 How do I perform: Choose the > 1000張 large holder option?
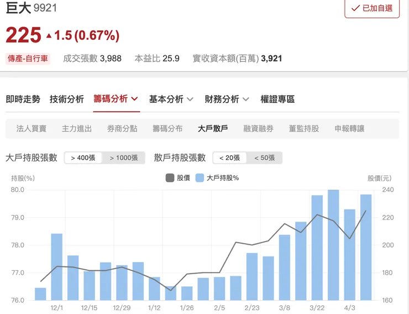pyautogui.click(x=124, y=158)
